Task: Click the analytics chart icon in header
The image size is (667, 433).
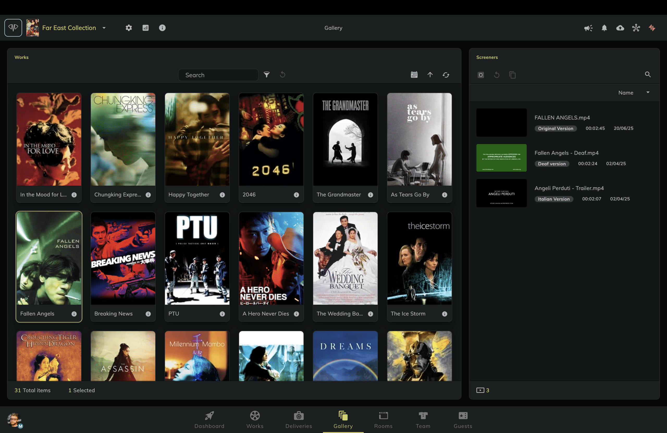Action: pyautogui.click(x=145, y=28)
